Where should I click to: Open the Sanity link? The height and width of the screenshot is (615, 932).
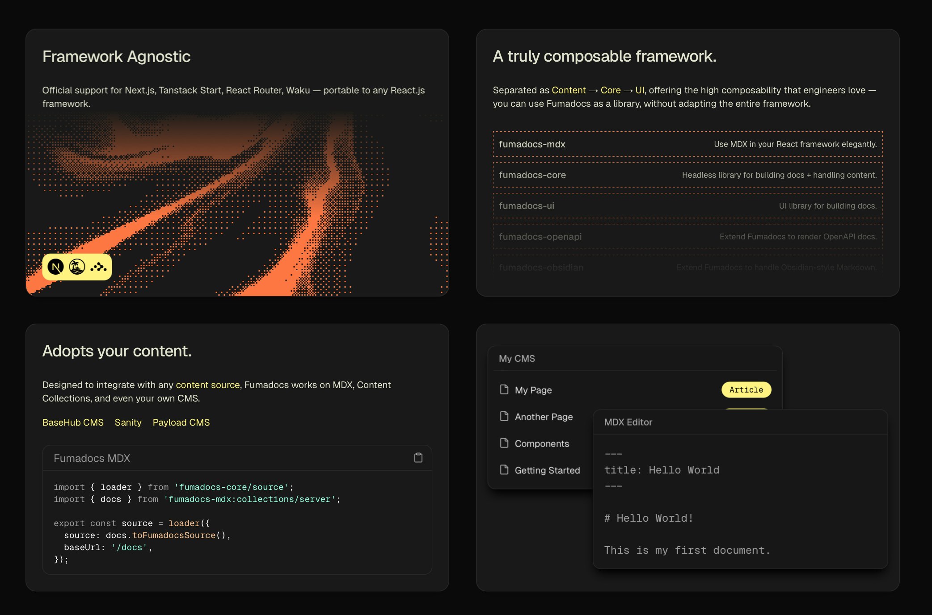128,422
